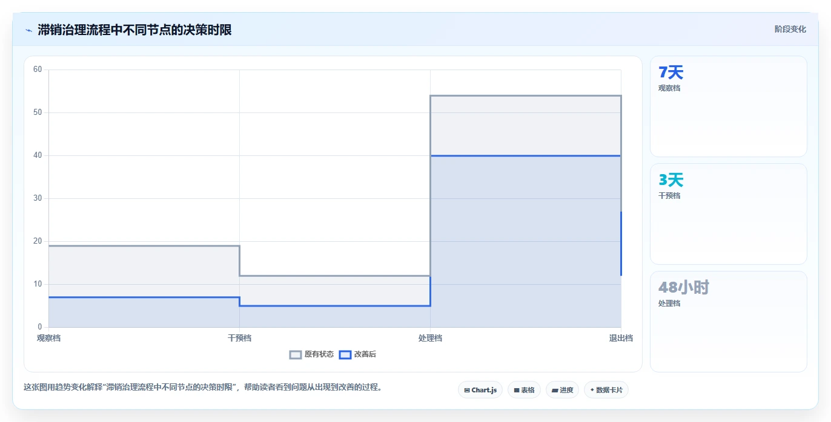Click the 48小时 value text

683,288
